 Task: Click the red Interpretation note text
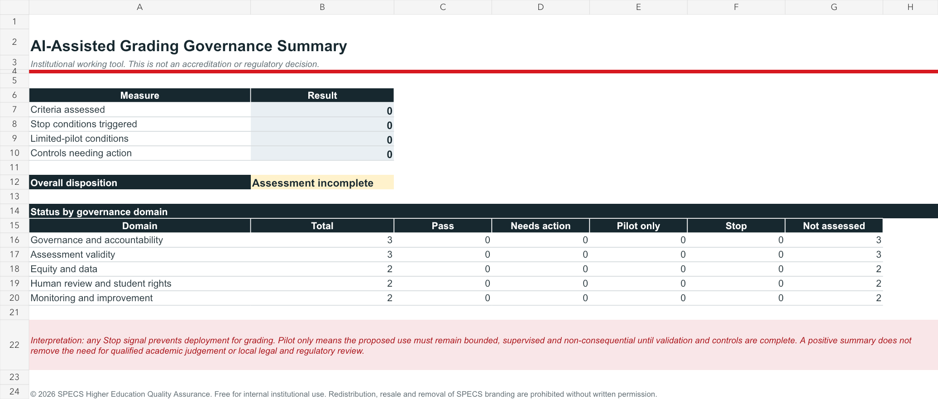471,346
